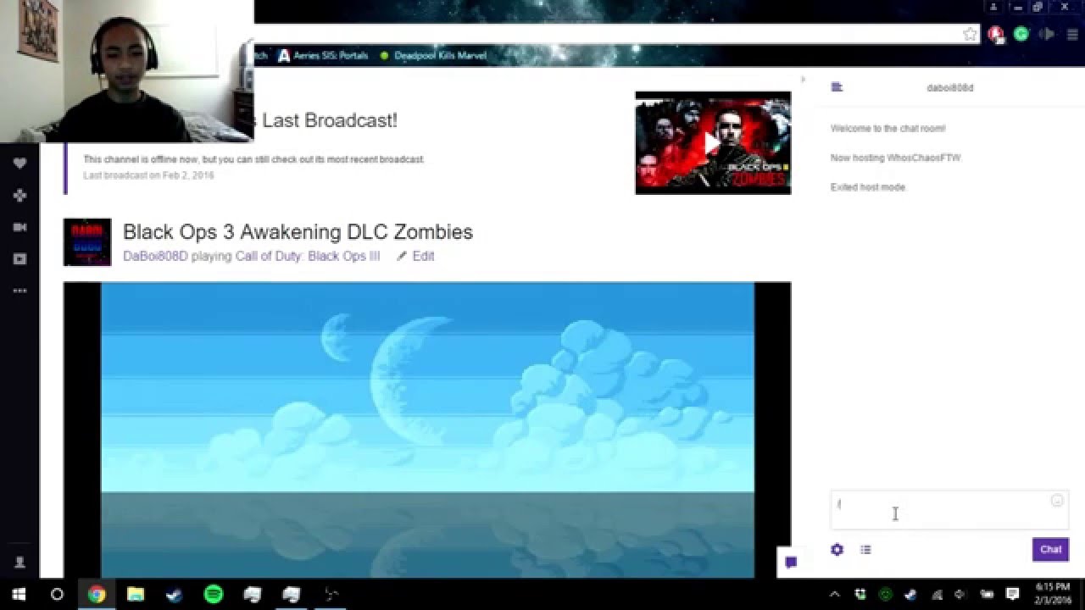This screenshot has width=1085, height=610.
Task: Click the gray arrow extension icon
Action: coord(1047,34)
